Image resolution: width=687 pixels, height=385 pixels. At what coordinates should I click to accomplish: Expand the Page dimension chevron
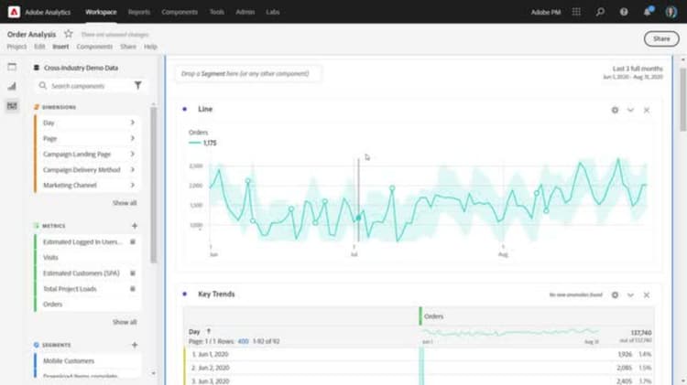pyautogui.click(x=132, y=138)
